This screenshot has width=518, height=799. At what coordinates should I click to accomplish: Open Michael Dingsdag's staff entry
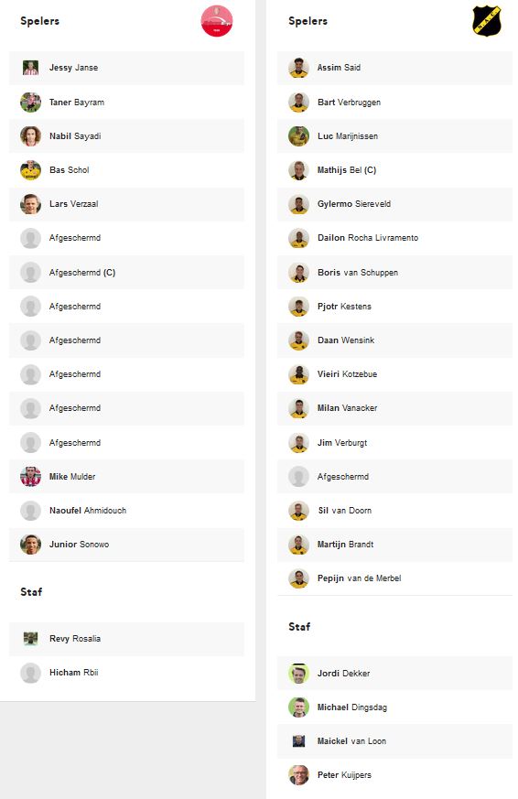[x=394, y=707]
